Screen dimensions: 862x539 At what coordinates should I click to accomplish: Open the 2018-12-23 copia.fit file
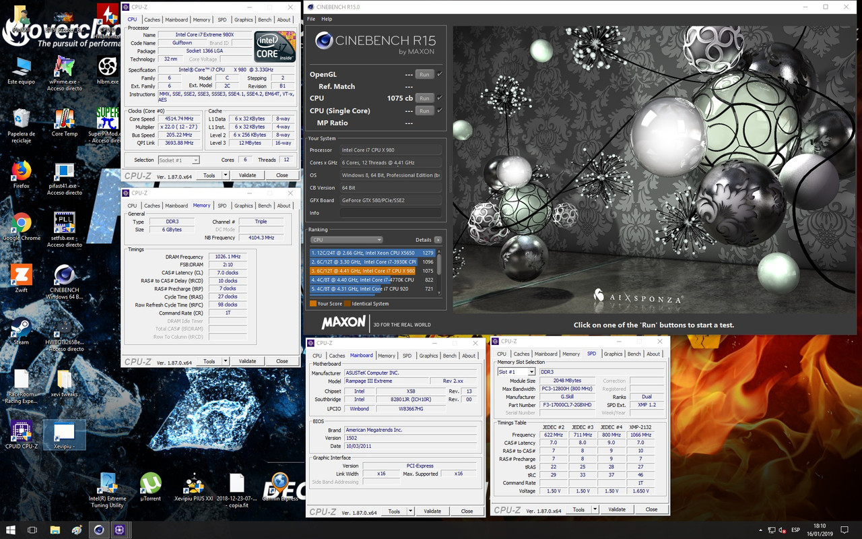pos(236,490)
